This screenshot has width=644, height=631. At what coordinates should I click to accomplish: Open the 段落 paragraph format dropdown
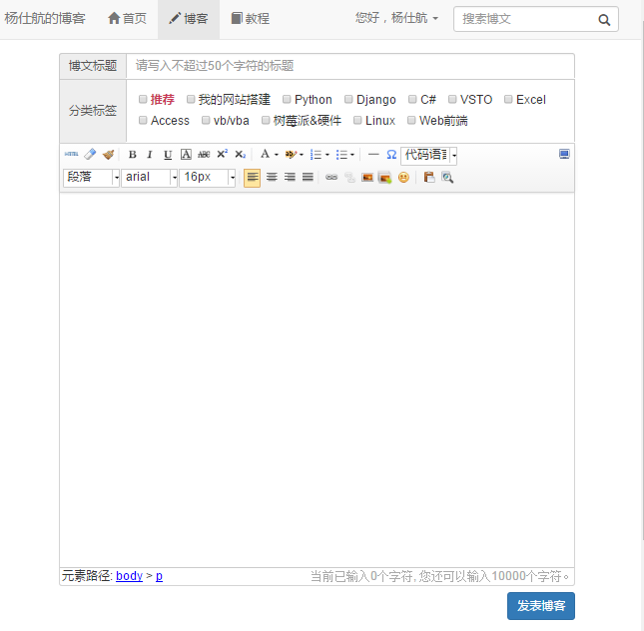(91, 178)
